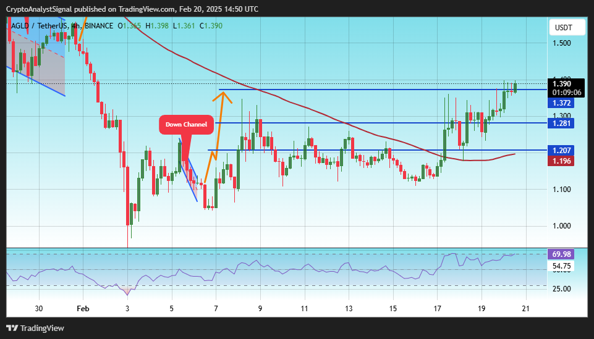Click the RSI value 69.98 label
The height and width of the screenshot is (339, 594).
point(561,254)
